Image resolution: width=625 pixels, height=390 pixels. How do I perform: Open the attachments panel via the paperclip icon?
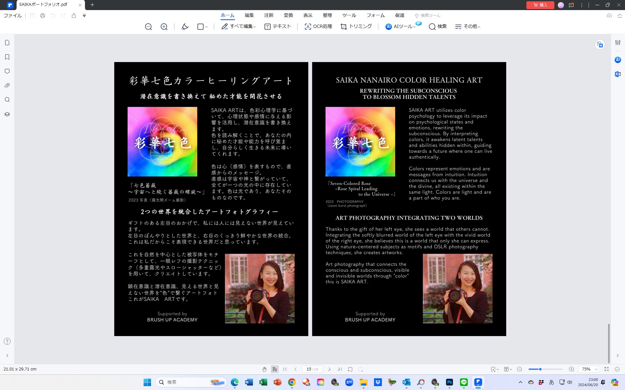tap(7, 85)
